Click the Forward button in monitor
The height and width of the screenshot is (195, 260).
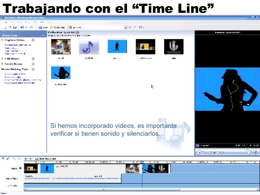[222, 153]
